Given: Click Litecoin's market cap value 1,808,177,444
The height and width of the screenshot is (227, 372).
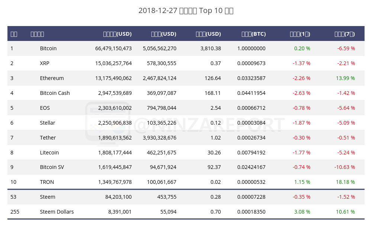Looking at the screenshot, I should click(x=115, y=153).
